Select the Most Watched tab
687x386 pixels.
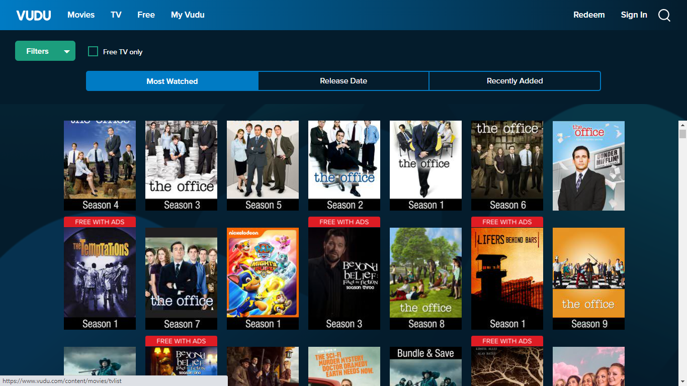point(172,81)
